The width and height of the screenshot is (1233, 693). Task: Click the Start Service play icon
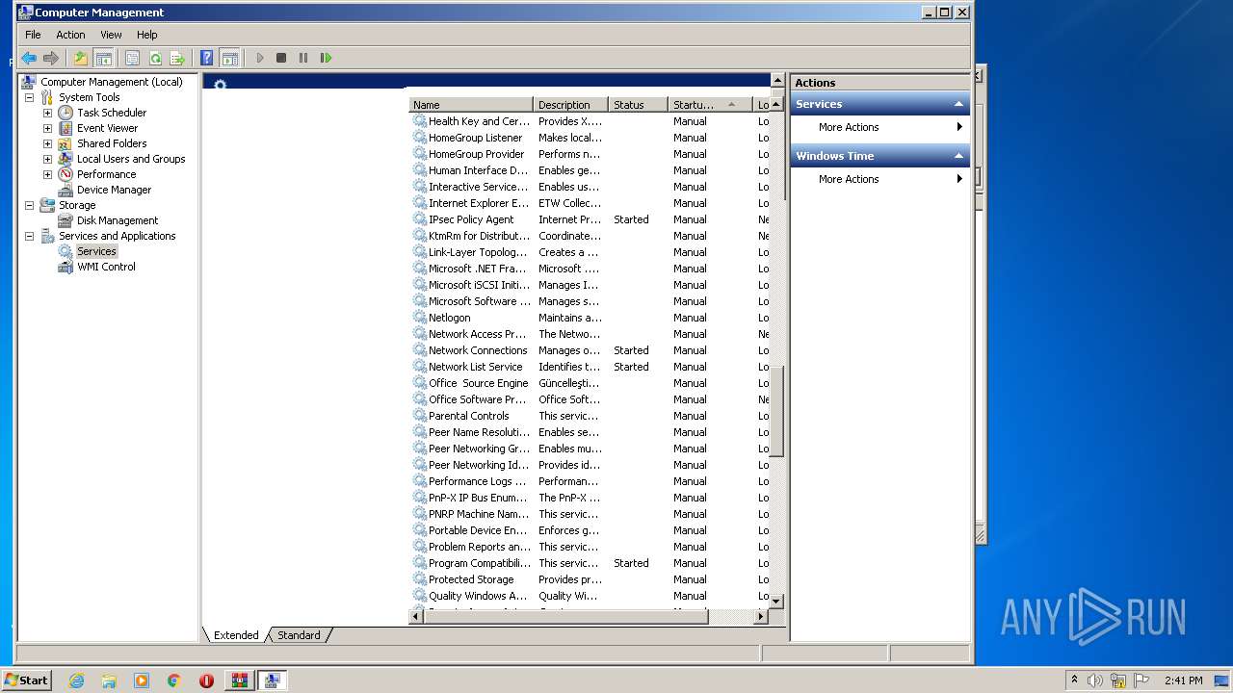pos(259,58)
